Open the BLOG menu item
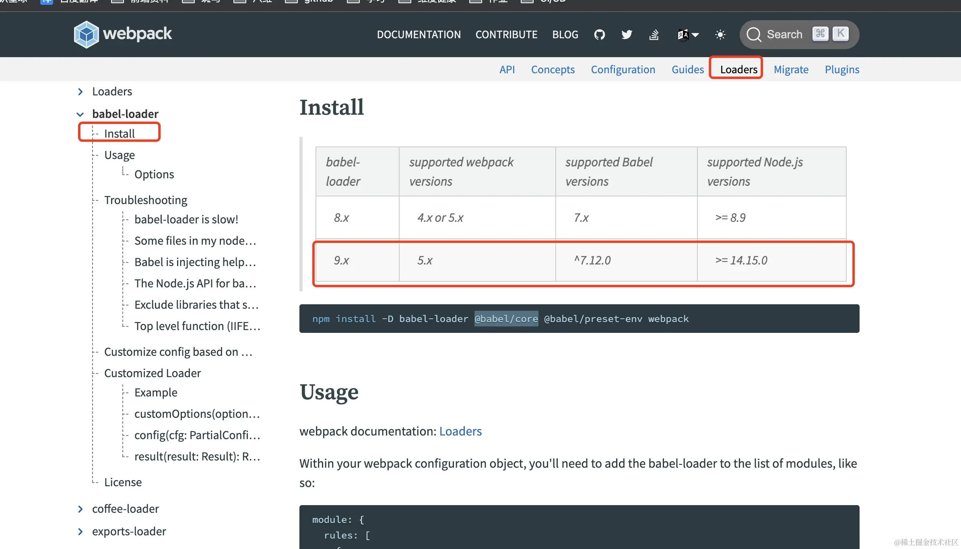The image size is (961, 549). coord(565,35)
